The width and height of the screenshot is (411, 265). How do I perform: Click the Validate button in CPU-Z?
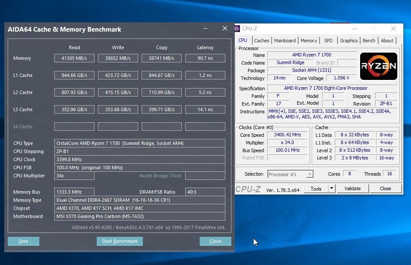[x=352, y=188]
